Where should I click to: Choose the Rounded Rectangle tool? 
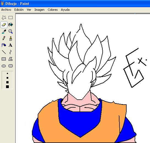pos(10,66)
